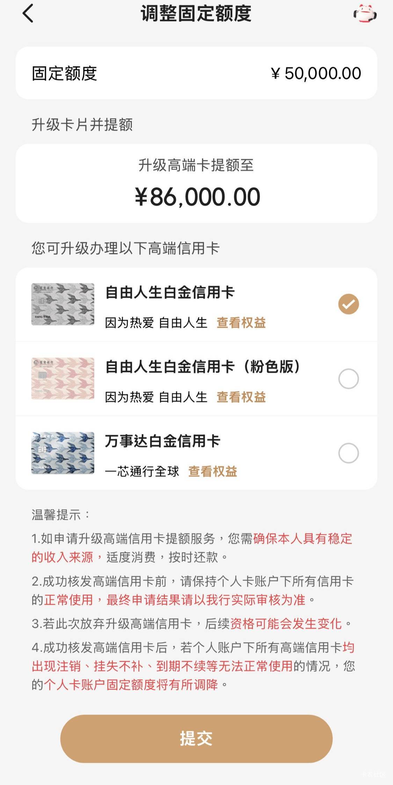Tap the 调整固定额度 page title
Image resolution: width=393 pixels, height=785 pixels.
(196, 14)
